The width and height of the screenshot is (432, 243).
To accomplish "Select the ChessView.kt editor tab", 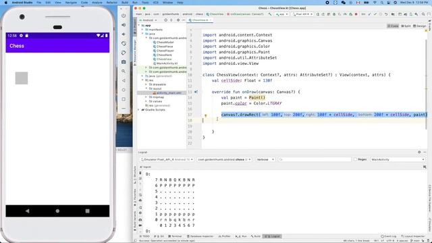I will point(200,20).
